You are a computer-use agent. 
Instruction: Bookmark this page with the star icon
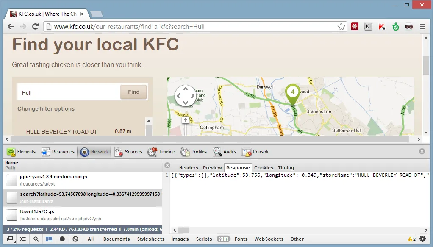point(341,27)
